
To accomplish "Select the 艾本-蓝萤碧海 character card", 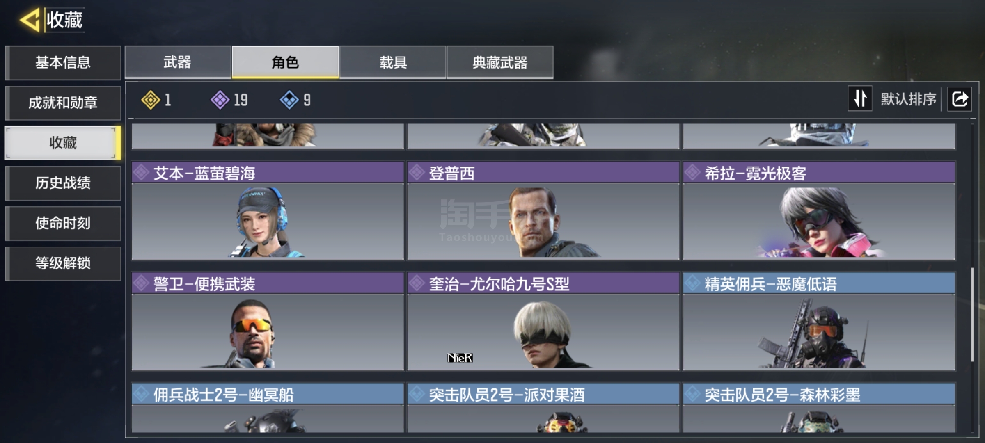I will 268,211.
